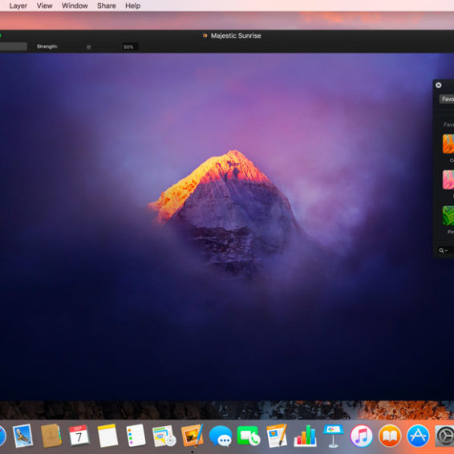The width and height of the screenshot is (454, 454).
Task: Adjust the Strength slider handle
Action: point(89,47)
